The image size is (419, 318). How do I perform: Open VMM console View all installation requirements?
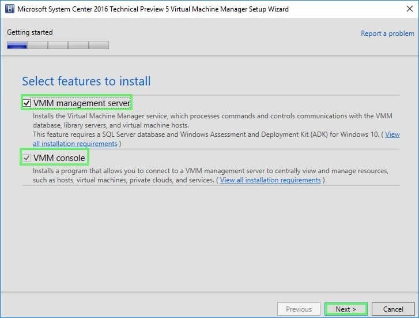click(270, 180)
